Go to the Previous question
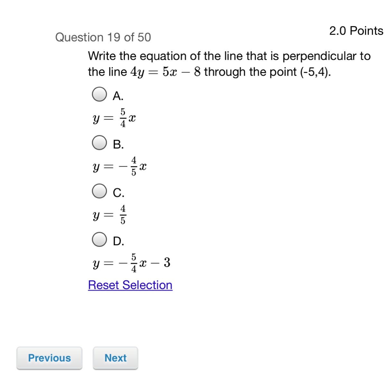The image size is (385, 386). pos(49,358)
